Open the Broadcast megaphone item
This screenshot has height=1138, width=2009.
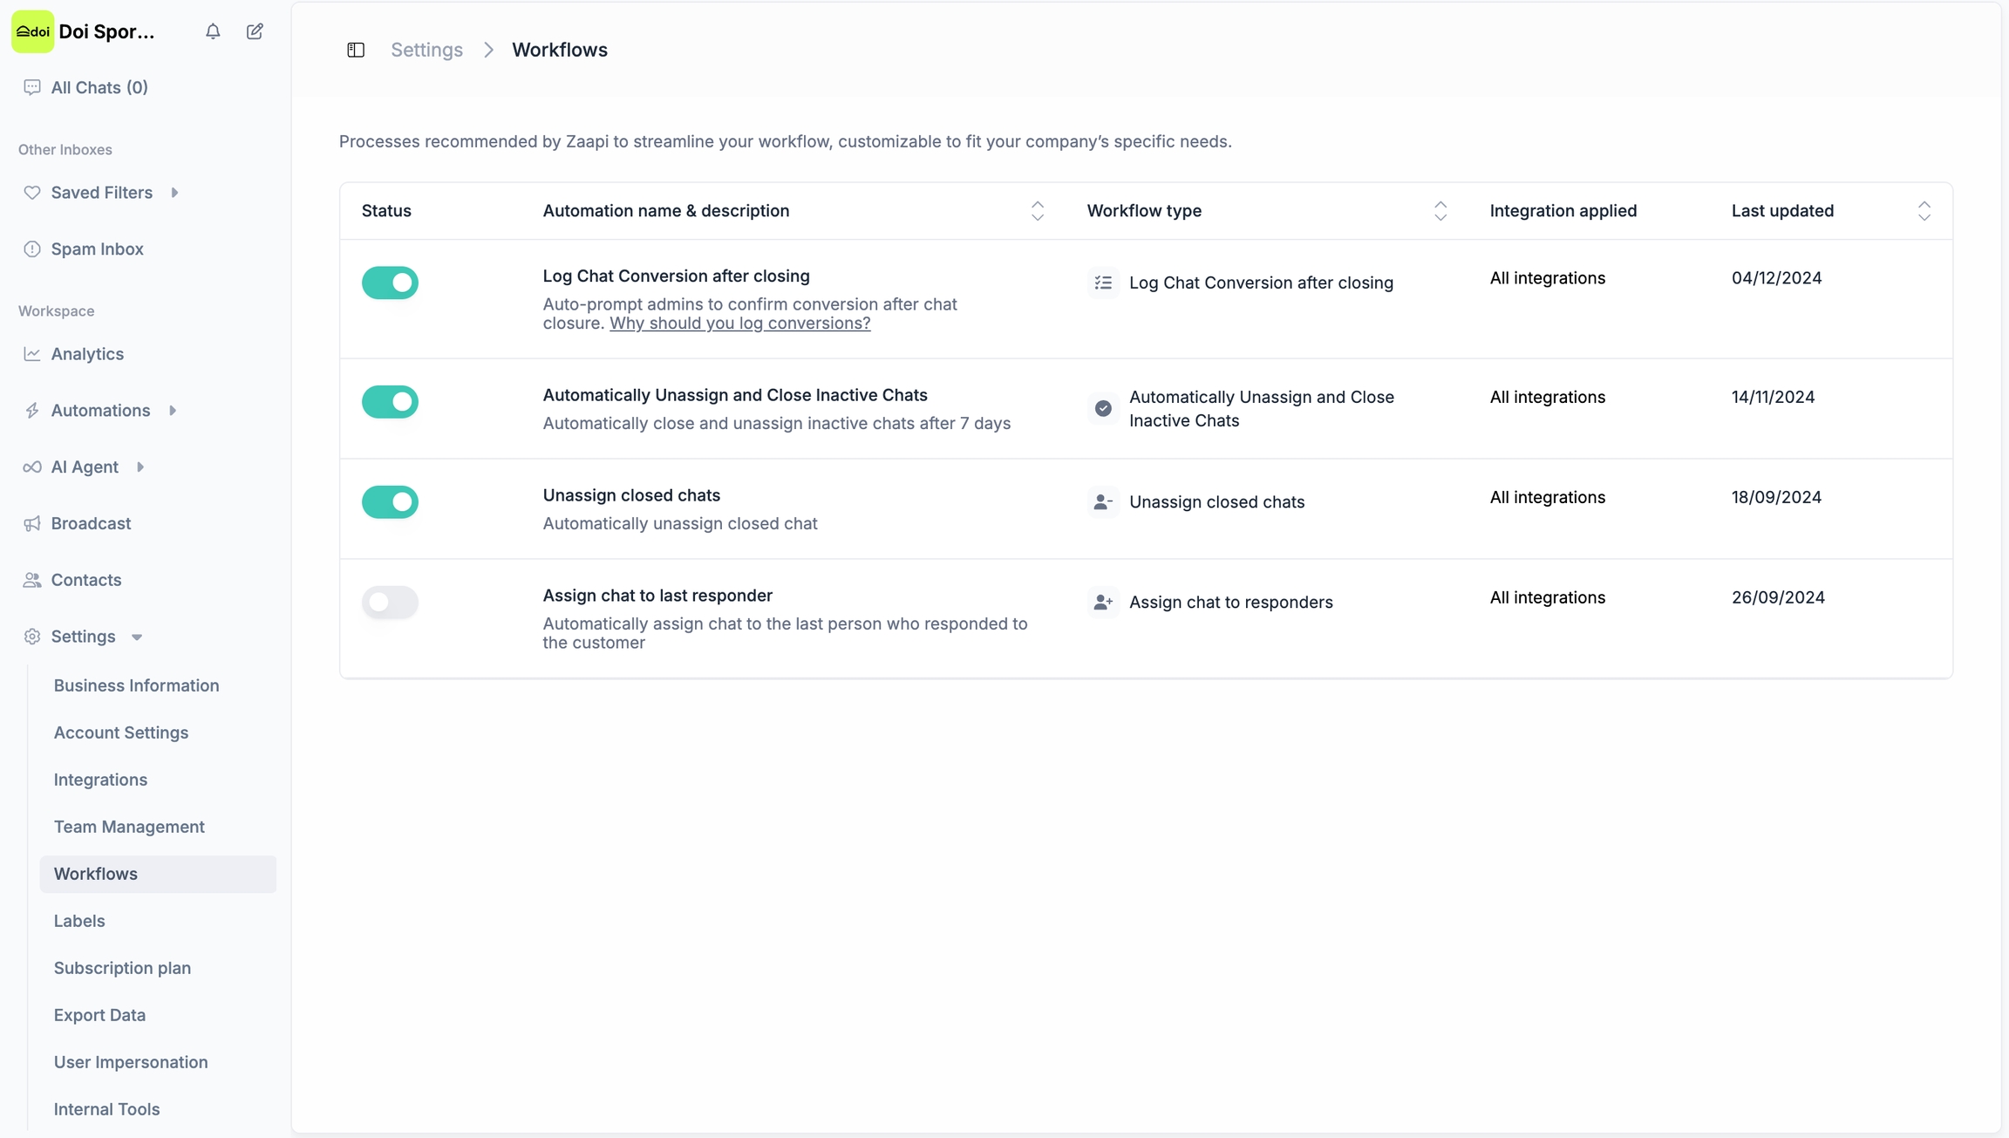click(x=91, y=523)
